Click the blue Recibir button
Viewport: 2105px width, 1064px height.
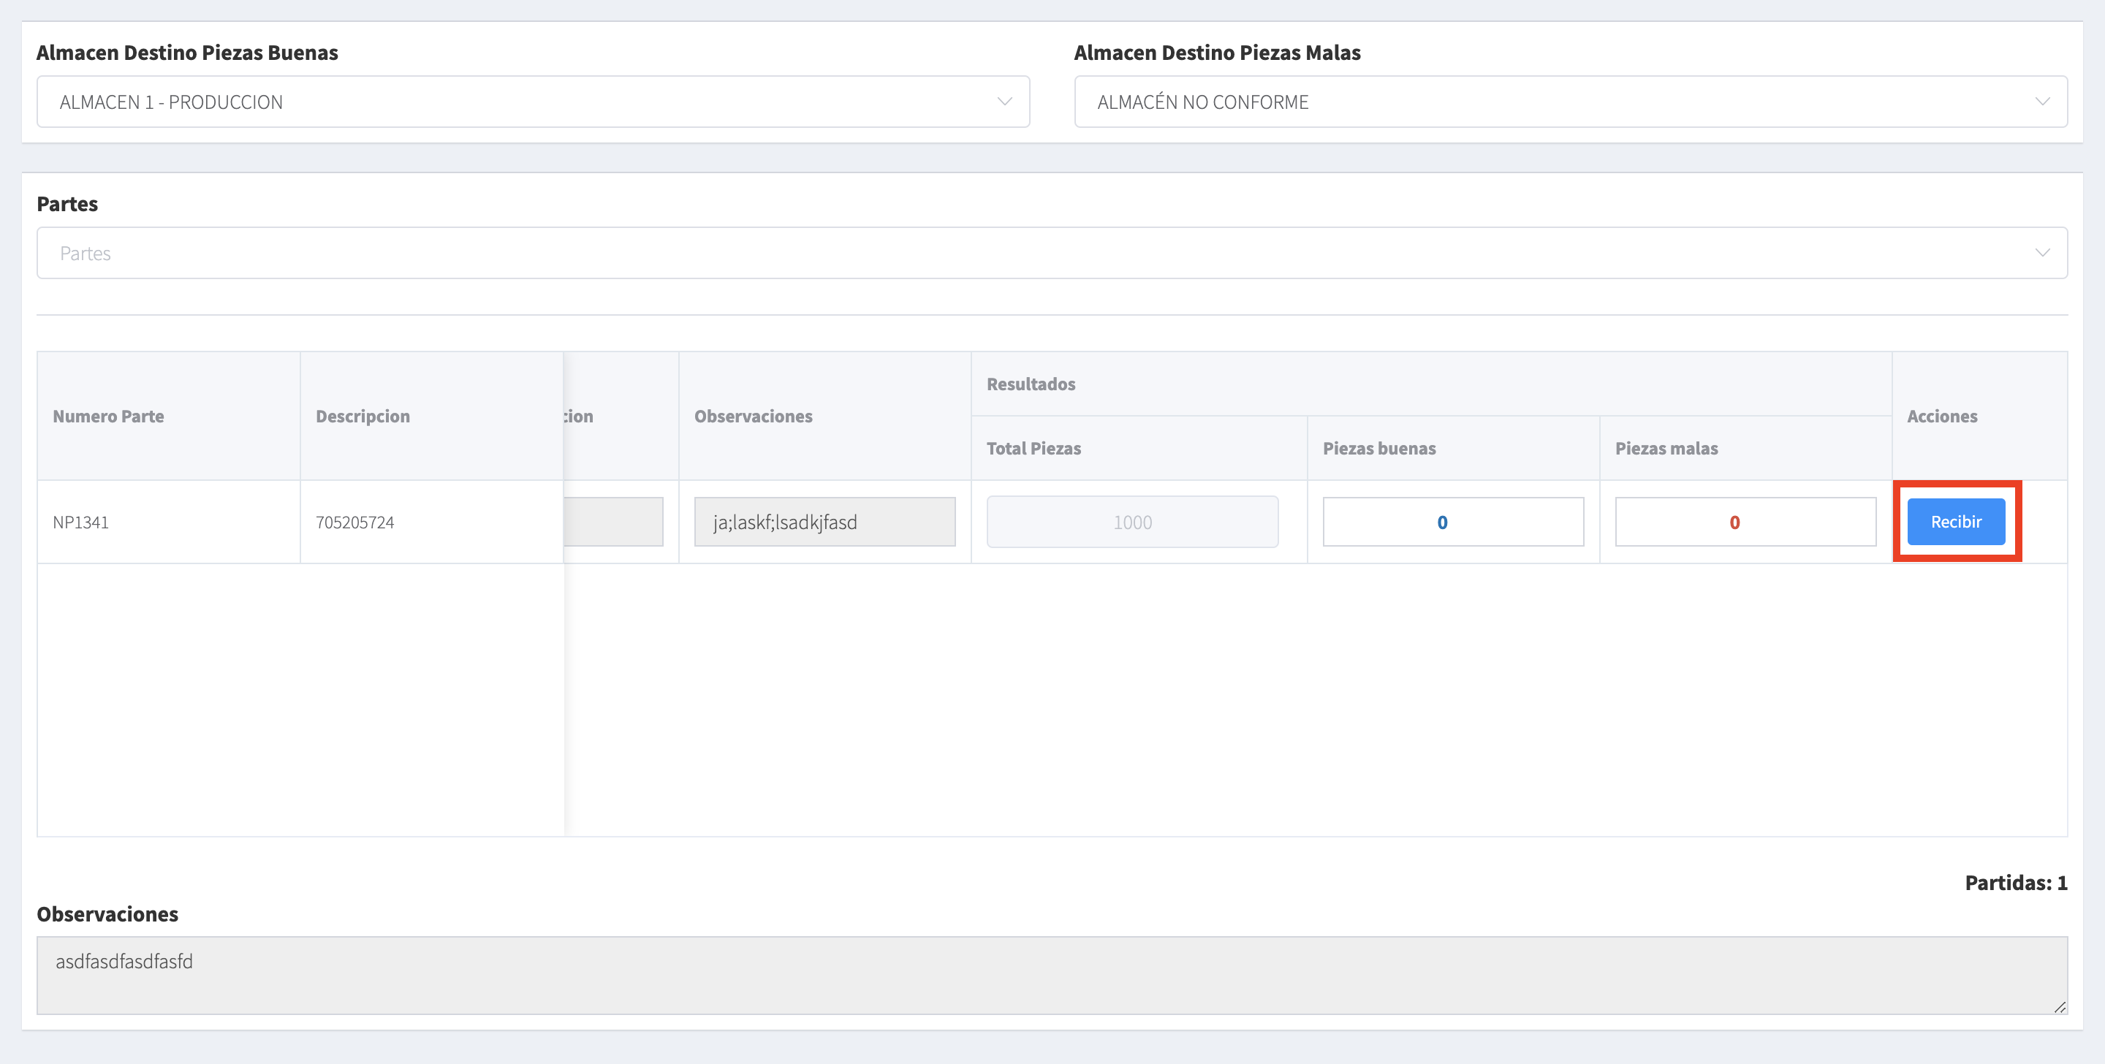(1955, 521)
